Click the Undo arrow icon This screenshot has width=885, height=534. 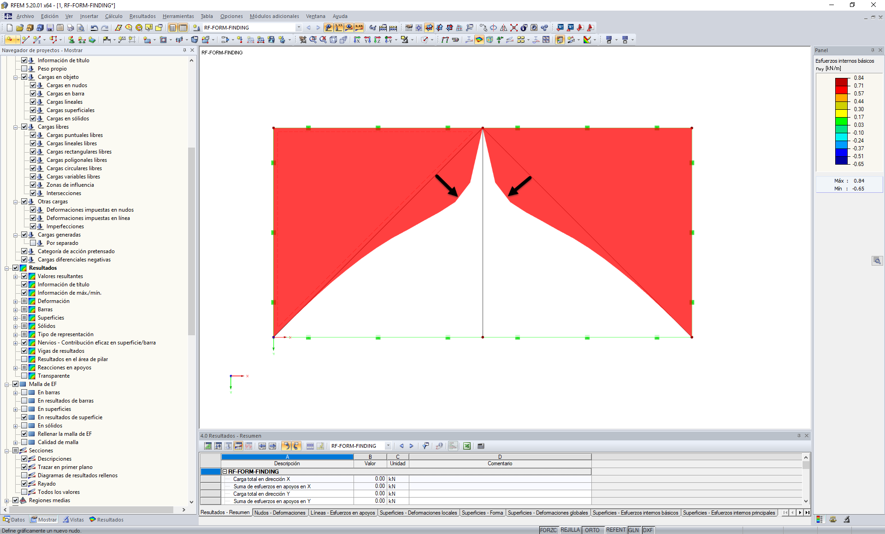pyautogui.click(x=94, y=28)
